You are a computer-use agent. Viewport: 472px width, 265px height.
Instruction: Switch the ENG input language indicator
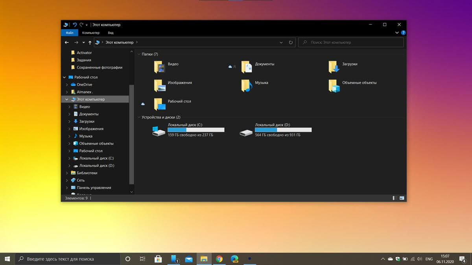click(429, 259)
